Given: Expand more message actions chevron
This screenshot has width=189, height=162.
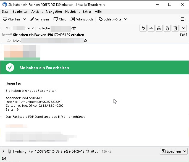Looking at the screenshot, I should (x=184, y=28).
